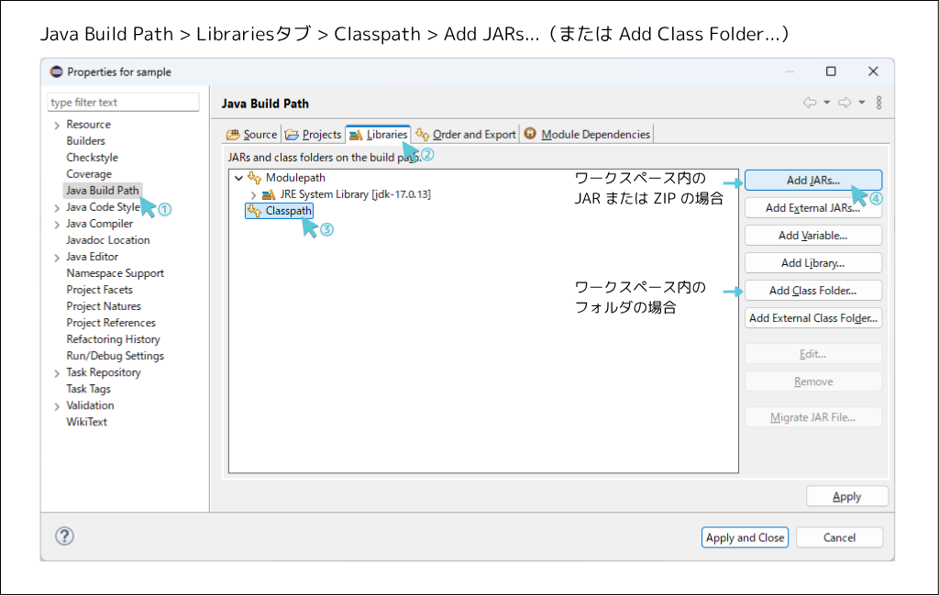
Task: Click the Projects tab folder icon
Action: pos(292,135)
